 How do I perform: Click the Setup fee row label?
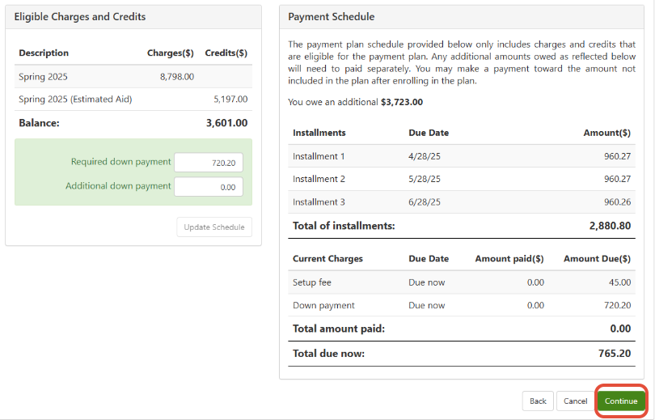[312, 282]
